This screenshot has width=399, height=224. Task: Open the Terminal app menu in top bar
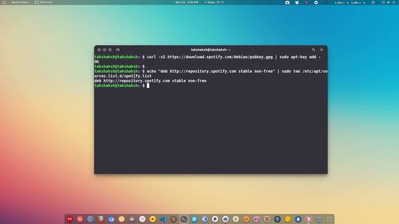point(44,2)
